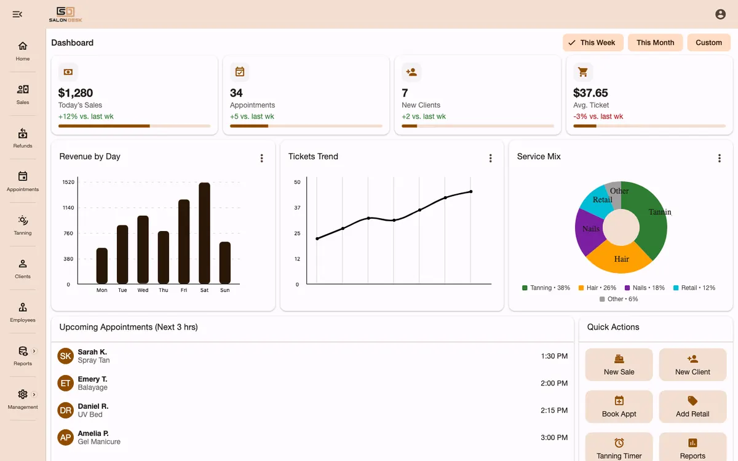Go to Home in the sidebar
This screenshot has width=738, height=461.
click(23, 50)
